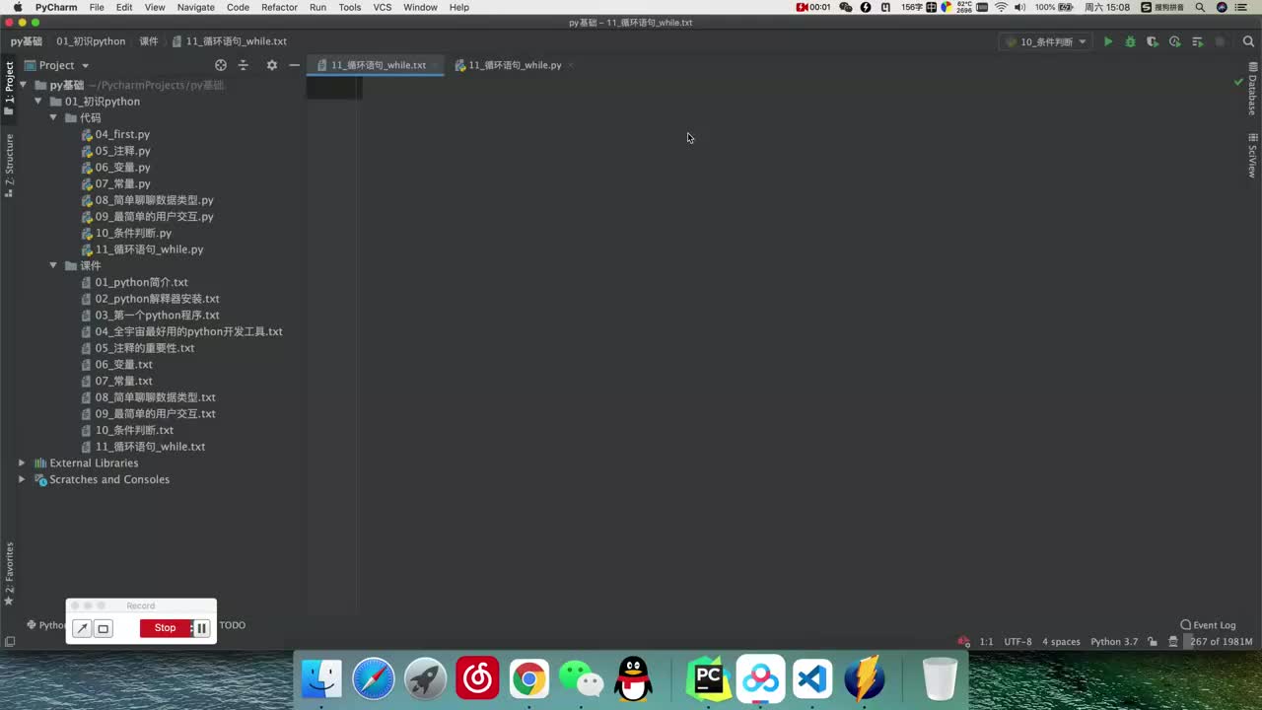Open the SciView side tool window
Viewport: 1262px width, 710px height.
tap(1252, 156)
